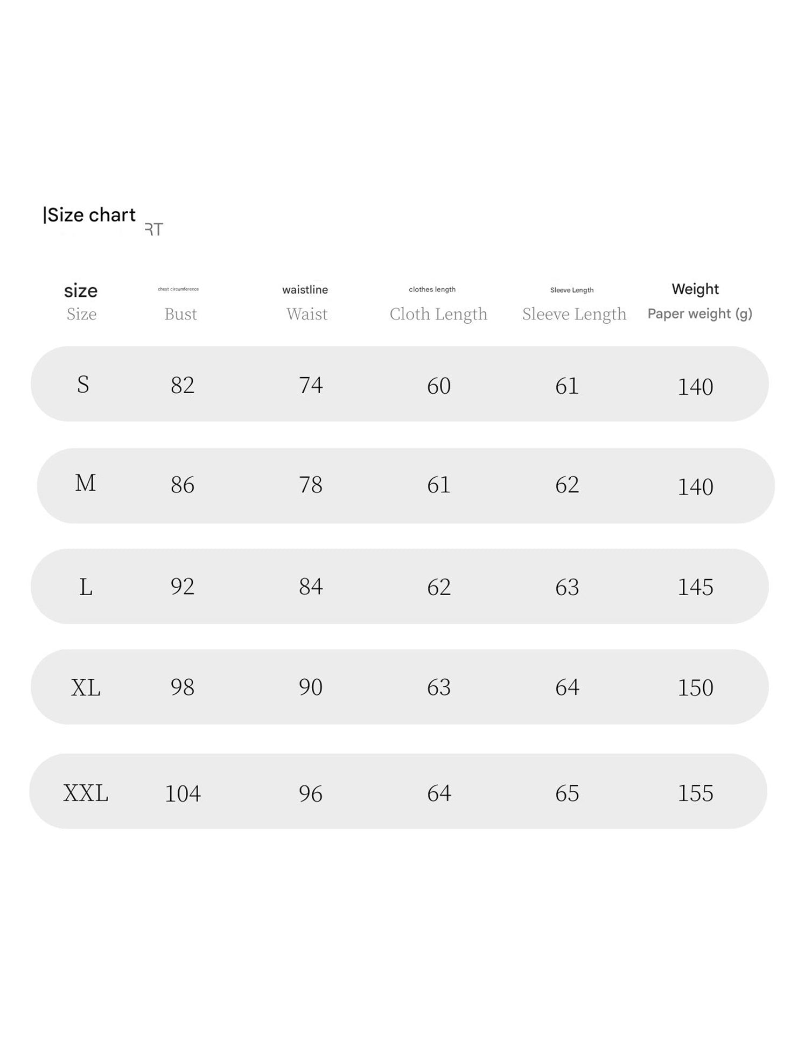This screenshot has width=798, height=1059.
Task: Click the Paper weight (g) header
Action: [x=699, y=314]
